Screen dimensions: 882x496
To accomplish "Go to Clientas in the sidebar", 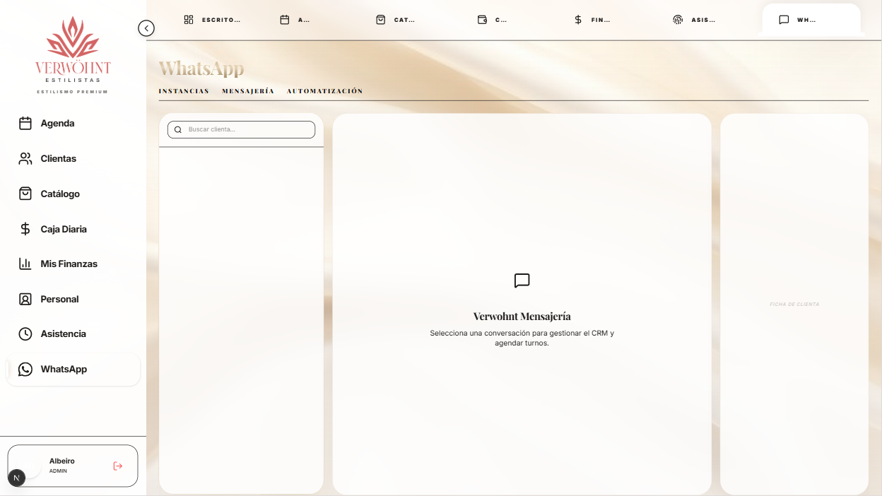I will click(58, 158).
